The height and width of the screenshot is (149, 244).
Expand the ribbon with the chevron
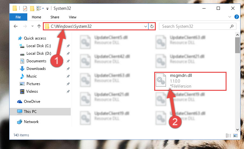click(229, 17)
